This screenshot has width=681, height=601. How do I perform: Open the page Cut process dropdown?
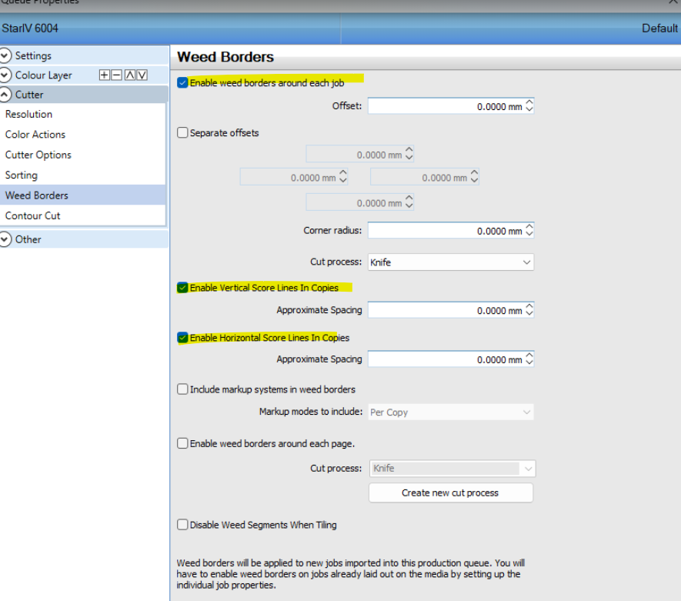(452, 469)
